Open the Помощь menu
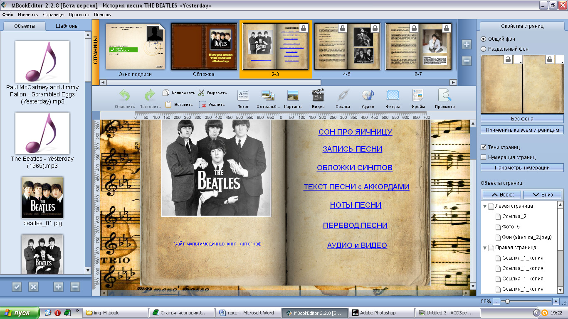 click(x=102, y=15)
